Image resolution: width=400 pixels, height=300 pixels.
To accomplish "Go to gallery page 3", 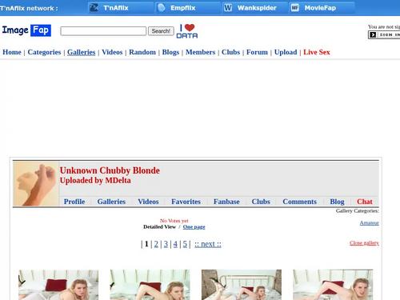I will click(166, 244).
